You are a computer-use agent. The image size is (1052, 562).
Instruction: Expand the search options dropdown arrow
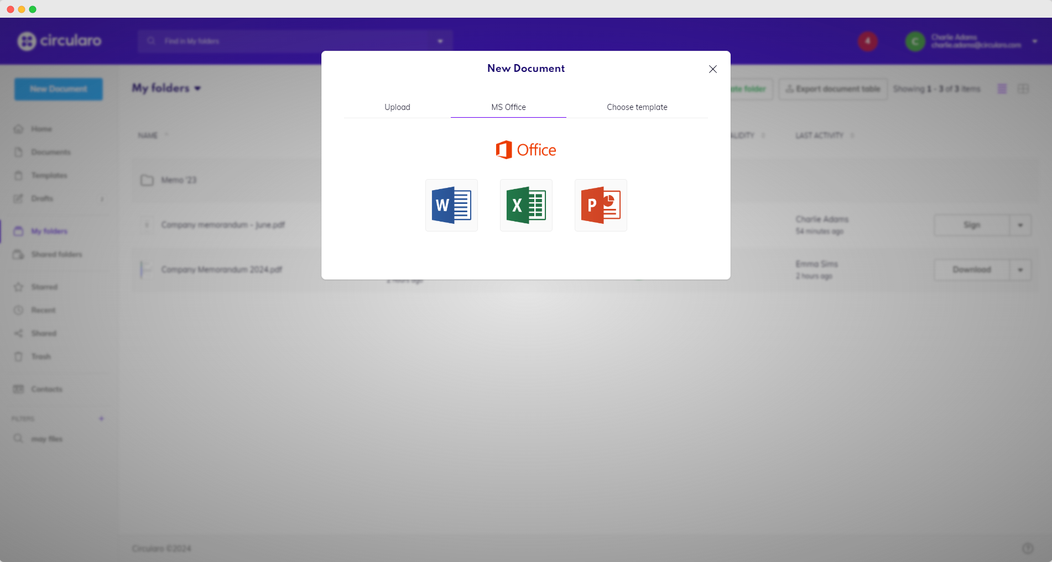pyautogui.click(x=440, y=41)
